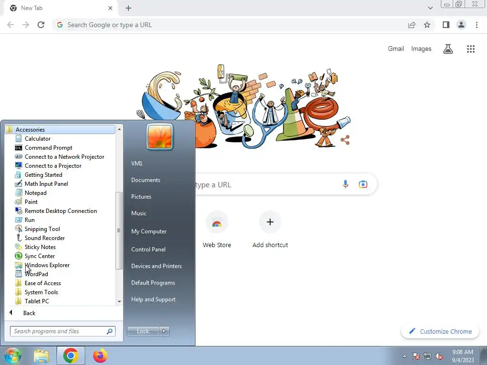This screenshot has width=487, height=365.
Task: Click the Windows Start orb
Action: click(x=13, y=356)
